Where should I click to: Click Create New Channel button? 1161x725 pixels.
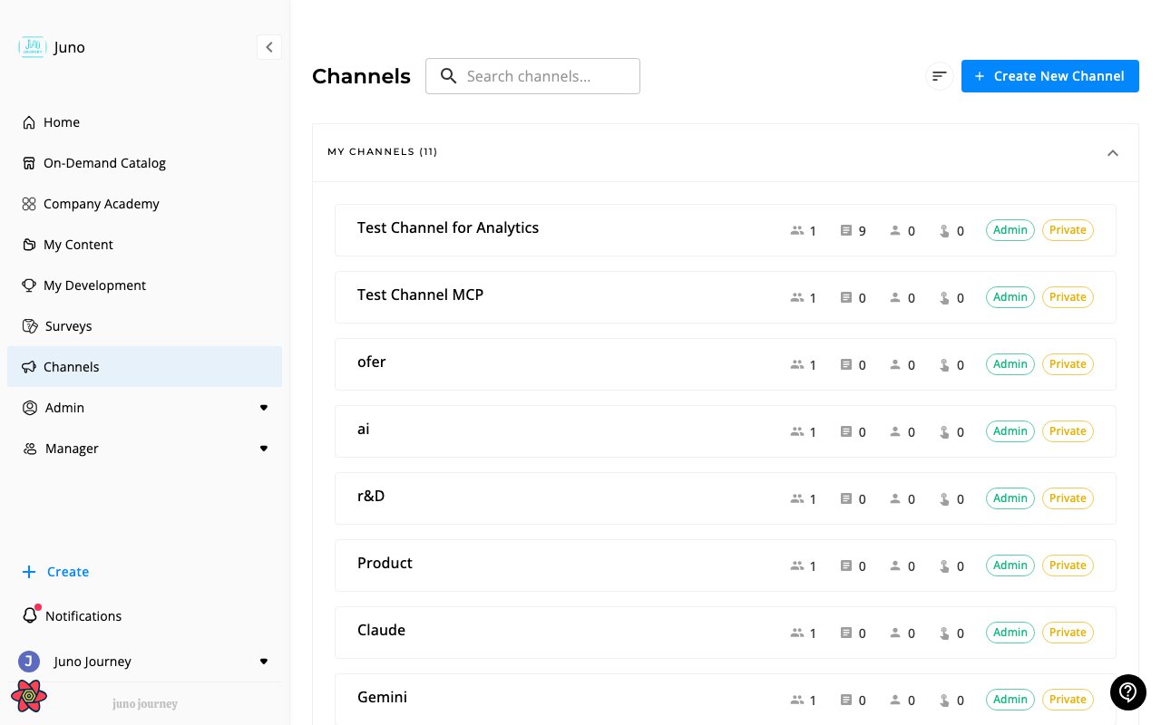point(1050,76)
